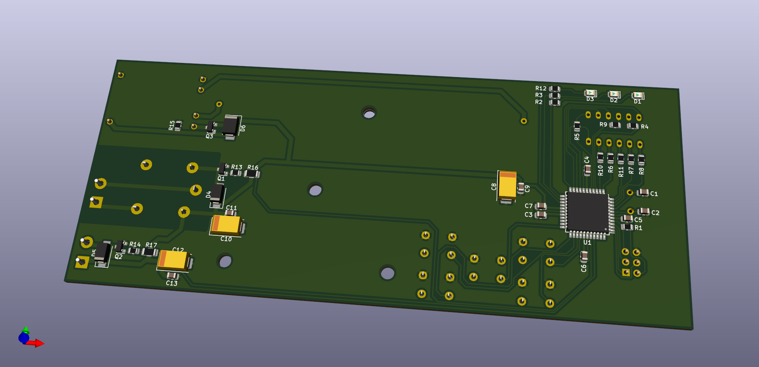
Task: Click capacitor C3
Action: pos(541,215)
